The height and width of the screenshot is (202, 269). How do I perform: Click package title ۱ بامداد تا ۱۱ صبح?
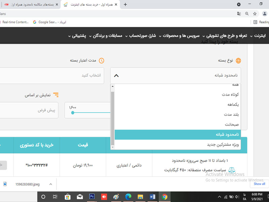[200, 161]
